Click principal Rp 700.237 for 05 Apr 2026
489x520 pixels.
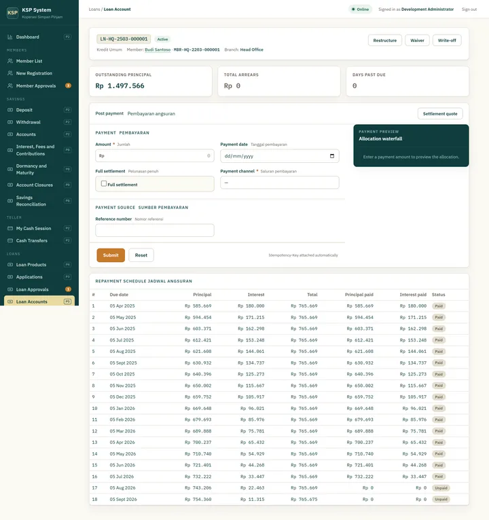198,443
